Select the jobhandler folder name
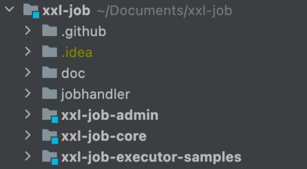307x169 pixels. (x=95, y=94)
